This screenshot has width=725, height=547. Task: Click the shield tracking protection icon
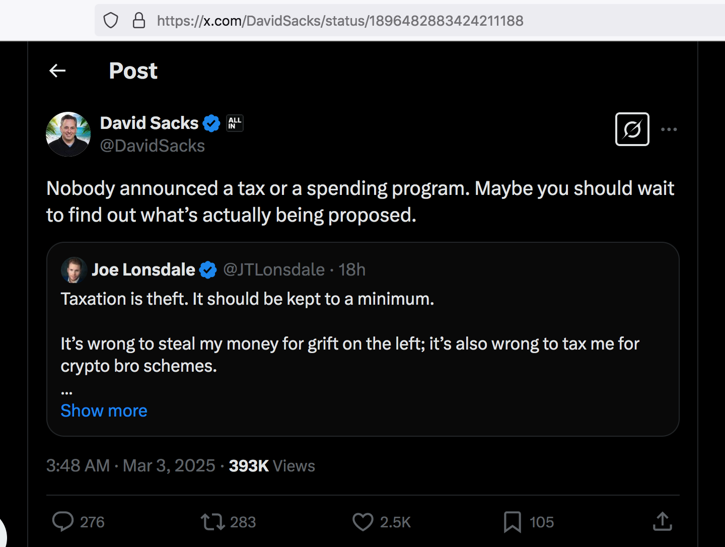[x=111, y=21]
